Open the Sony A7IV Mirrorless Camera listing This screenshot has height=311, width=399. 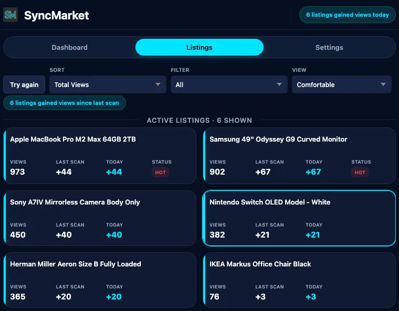pos(100,218)
